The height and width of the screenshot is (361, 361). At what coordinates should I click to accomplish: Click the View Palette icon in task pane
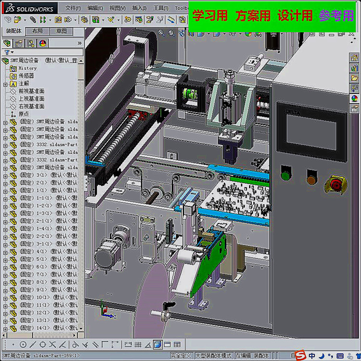coord(354,88)
